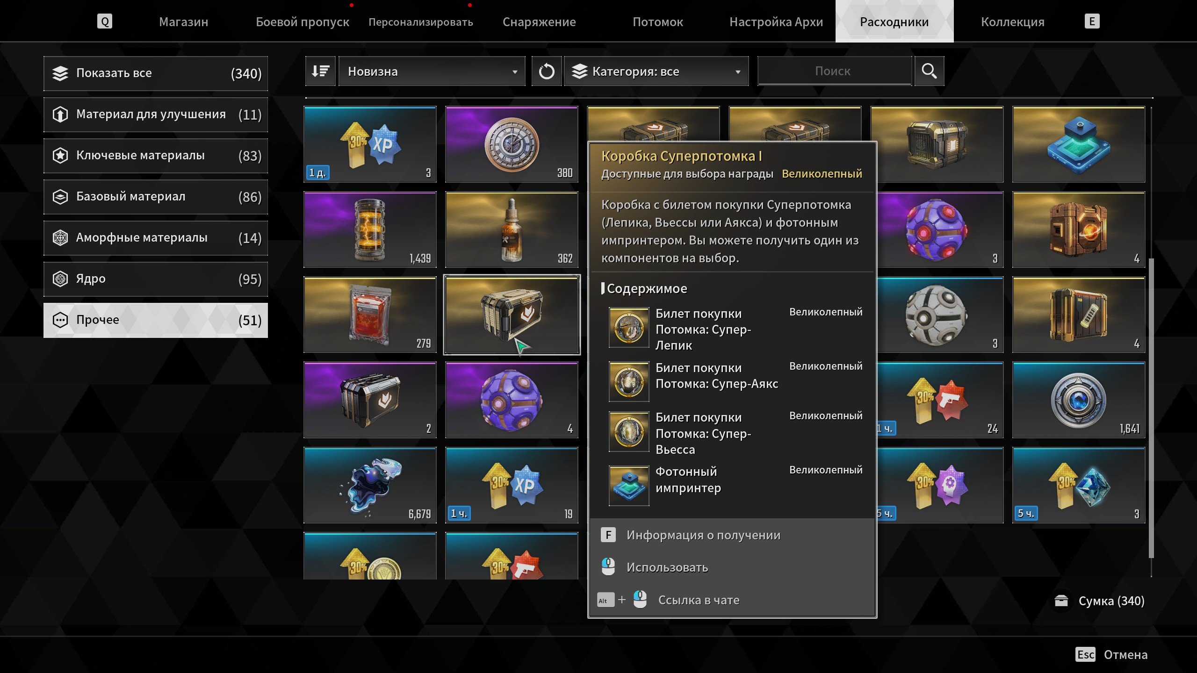Click the sort order direction icon

[x=320, y=71]
